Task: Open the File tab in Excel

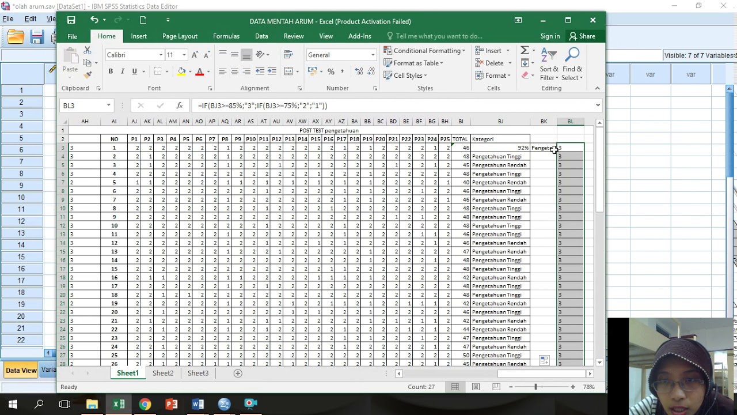Action: [72, 36]
